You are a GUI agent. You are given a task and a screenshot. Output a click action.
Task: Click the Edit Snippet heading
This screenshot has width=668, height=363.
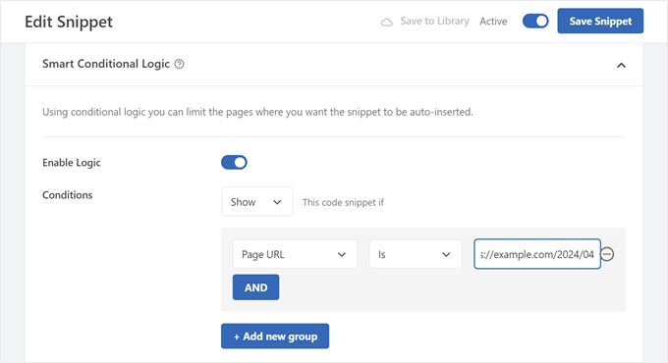tap(69, 22)
